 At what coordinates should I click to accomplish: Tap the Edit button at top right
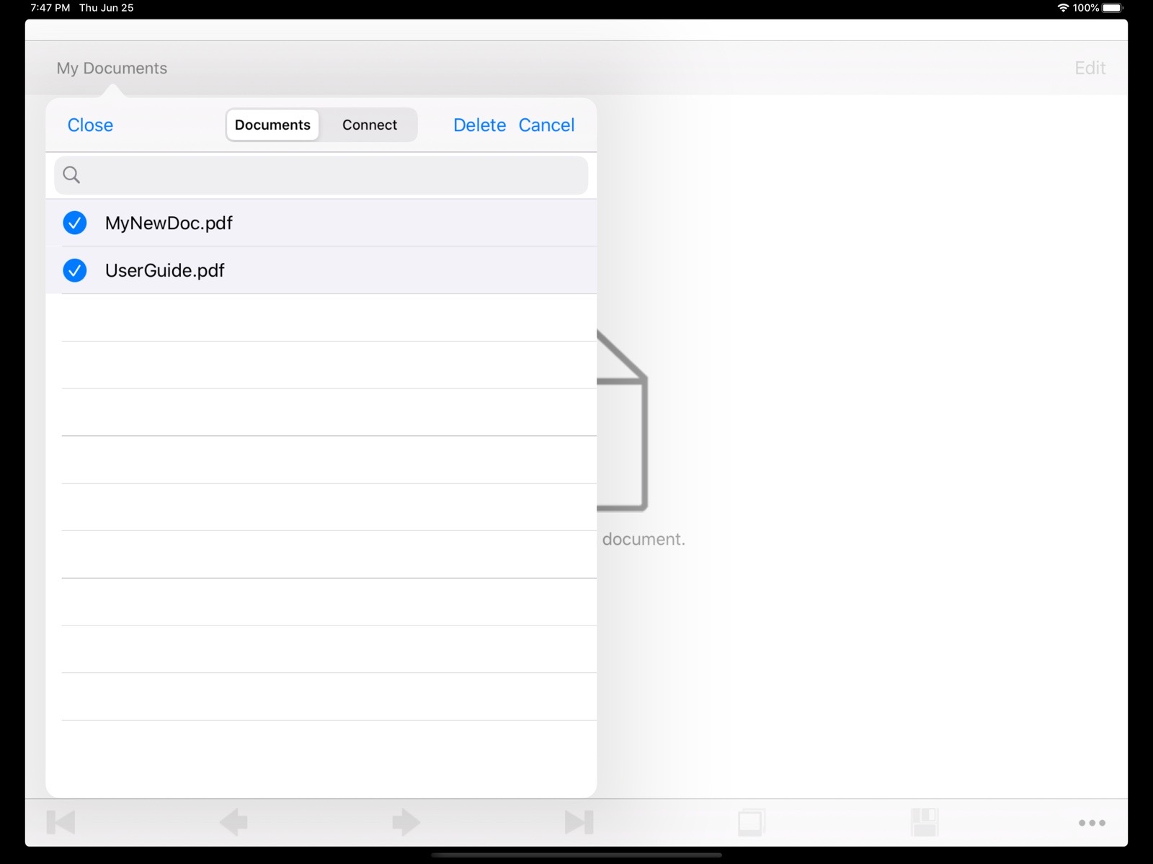coord(1090,68)
